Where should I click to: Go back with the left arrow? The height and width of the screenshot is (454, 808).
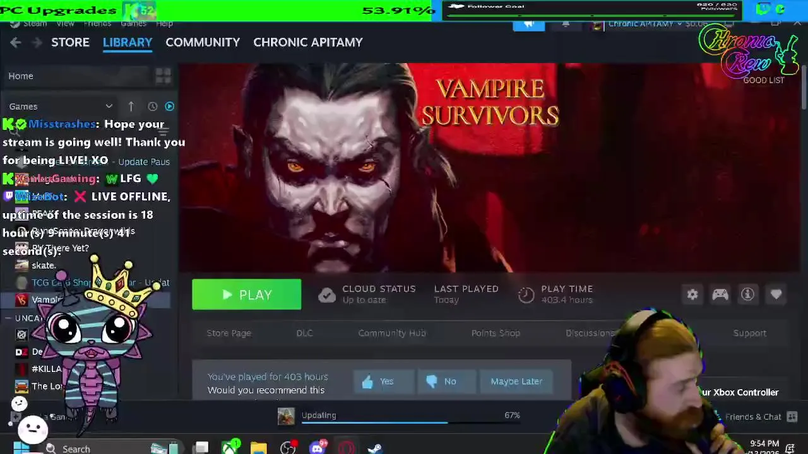16,42
